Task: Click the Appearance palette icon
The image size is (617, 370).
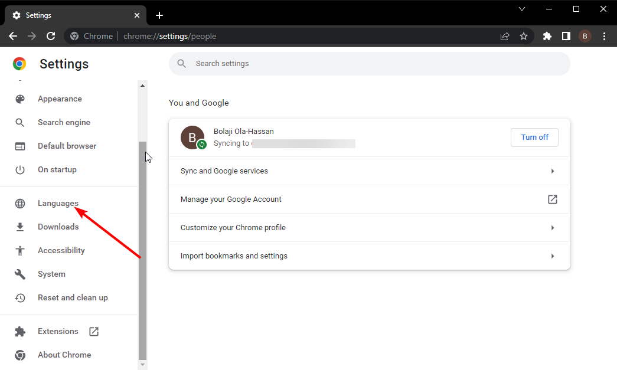Action: [x=20, y=99]
